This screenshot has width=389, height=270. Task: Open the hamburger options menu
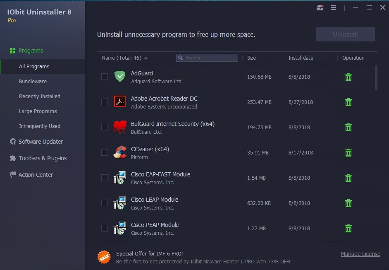pyautogui.click(x=334, y=8)
